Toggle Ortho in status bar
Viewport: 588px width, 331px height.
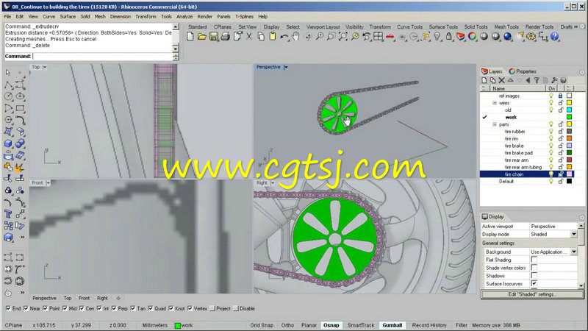tap(287, 325)
